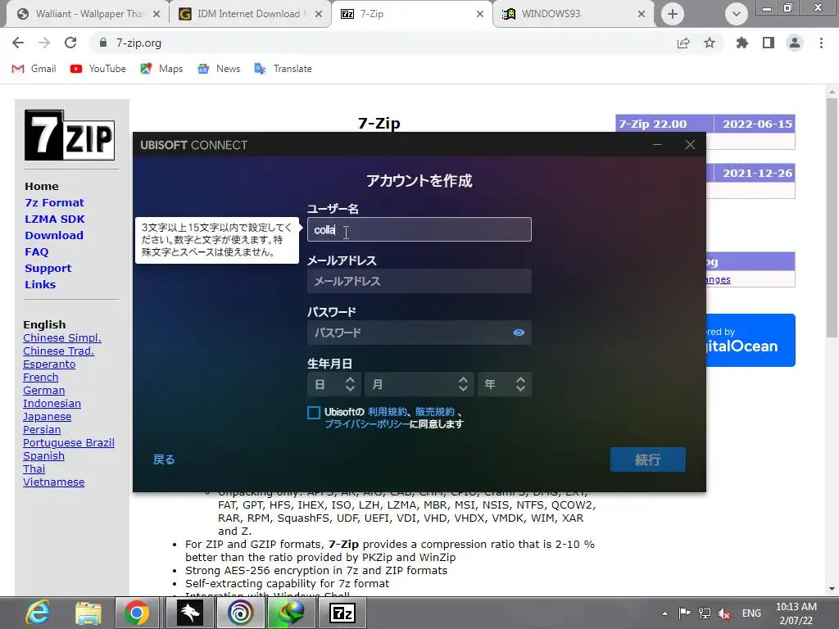Reload the 7-zip.org page
Screen dimensions: 839x629
click(x=70, y=43)
